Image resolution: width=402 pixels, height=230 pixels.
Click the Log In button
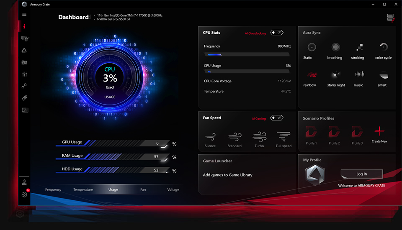pos(361,174)
